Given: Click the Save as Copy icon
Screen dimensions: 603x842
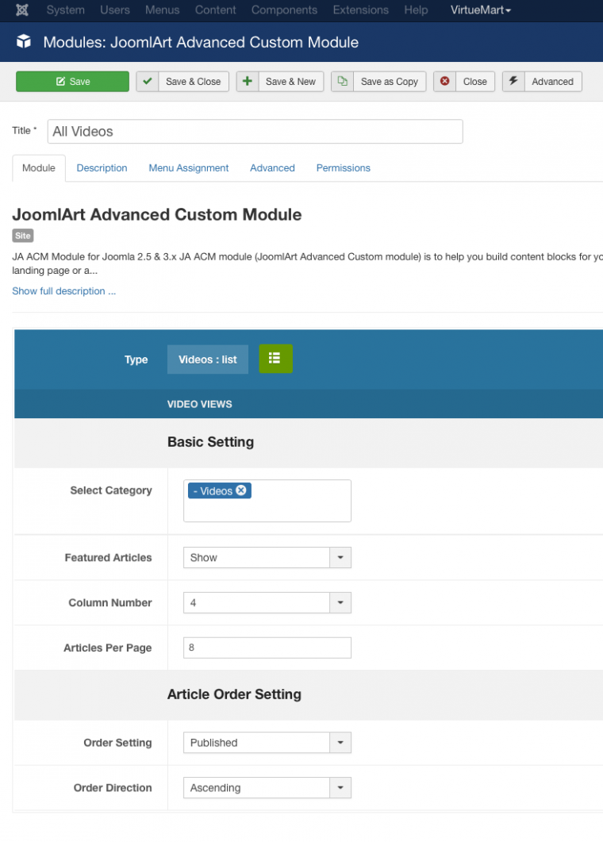Looking at the screenshot, I should [x=343, y=82].
